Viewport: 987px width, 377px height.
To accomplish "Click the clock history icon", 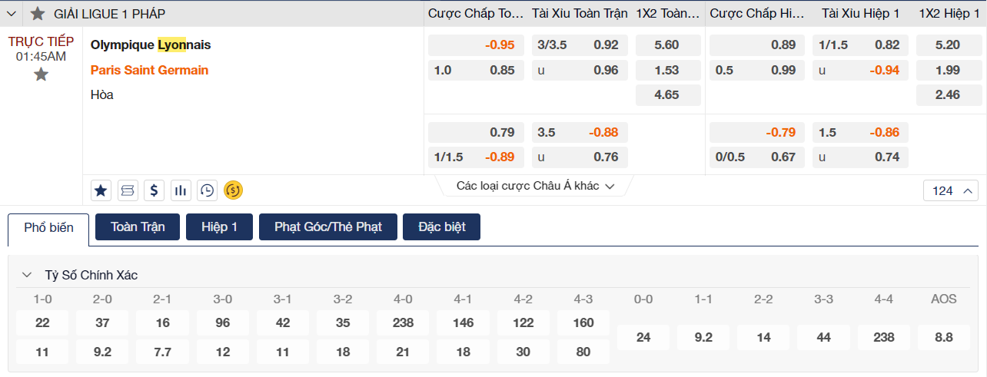I will tap(207, 190).
